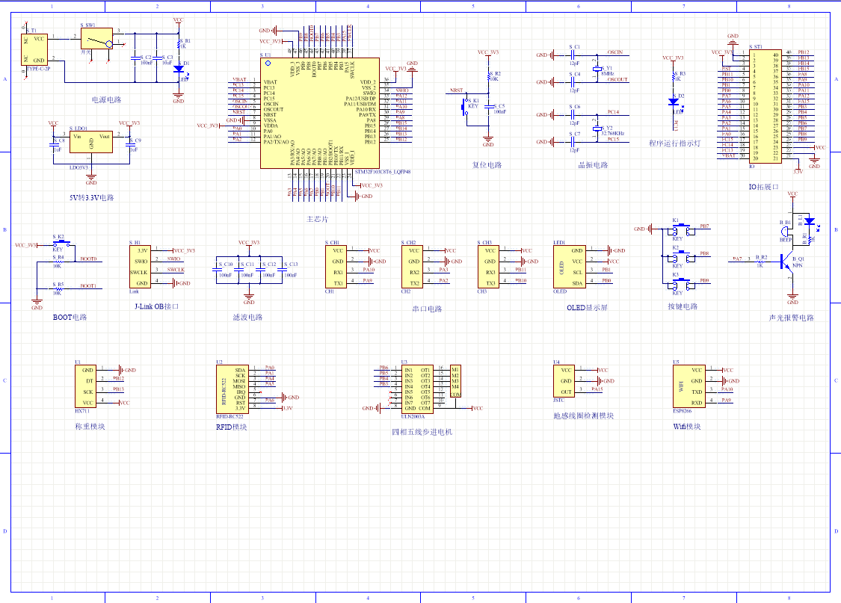The image size is (841, 603).
Task: Click the S_C7 12pF capacitor
Action: tap(573, 142)
